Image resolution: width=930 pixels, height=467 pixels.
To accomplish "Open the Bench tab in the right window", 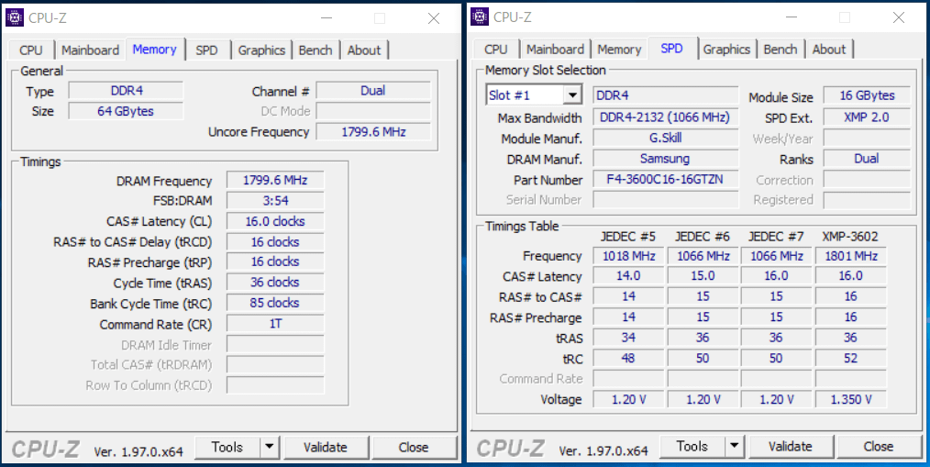I will pos(781,50).
